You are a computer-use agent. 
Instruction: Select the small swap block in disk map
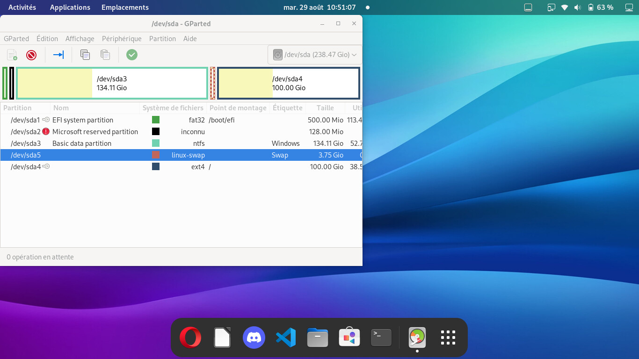(x=213, y=83)
